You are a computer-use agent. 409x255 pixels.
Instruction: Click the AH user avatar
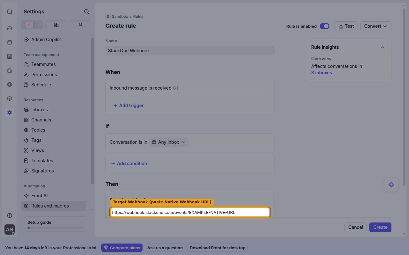pos(10,229)
